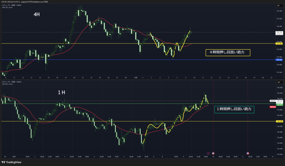Image resolution: width=285 pixels, height=166 pixels.
Task: Click the USDJPY symbol tag on the 1H price axis
Action: click(273, 101)
